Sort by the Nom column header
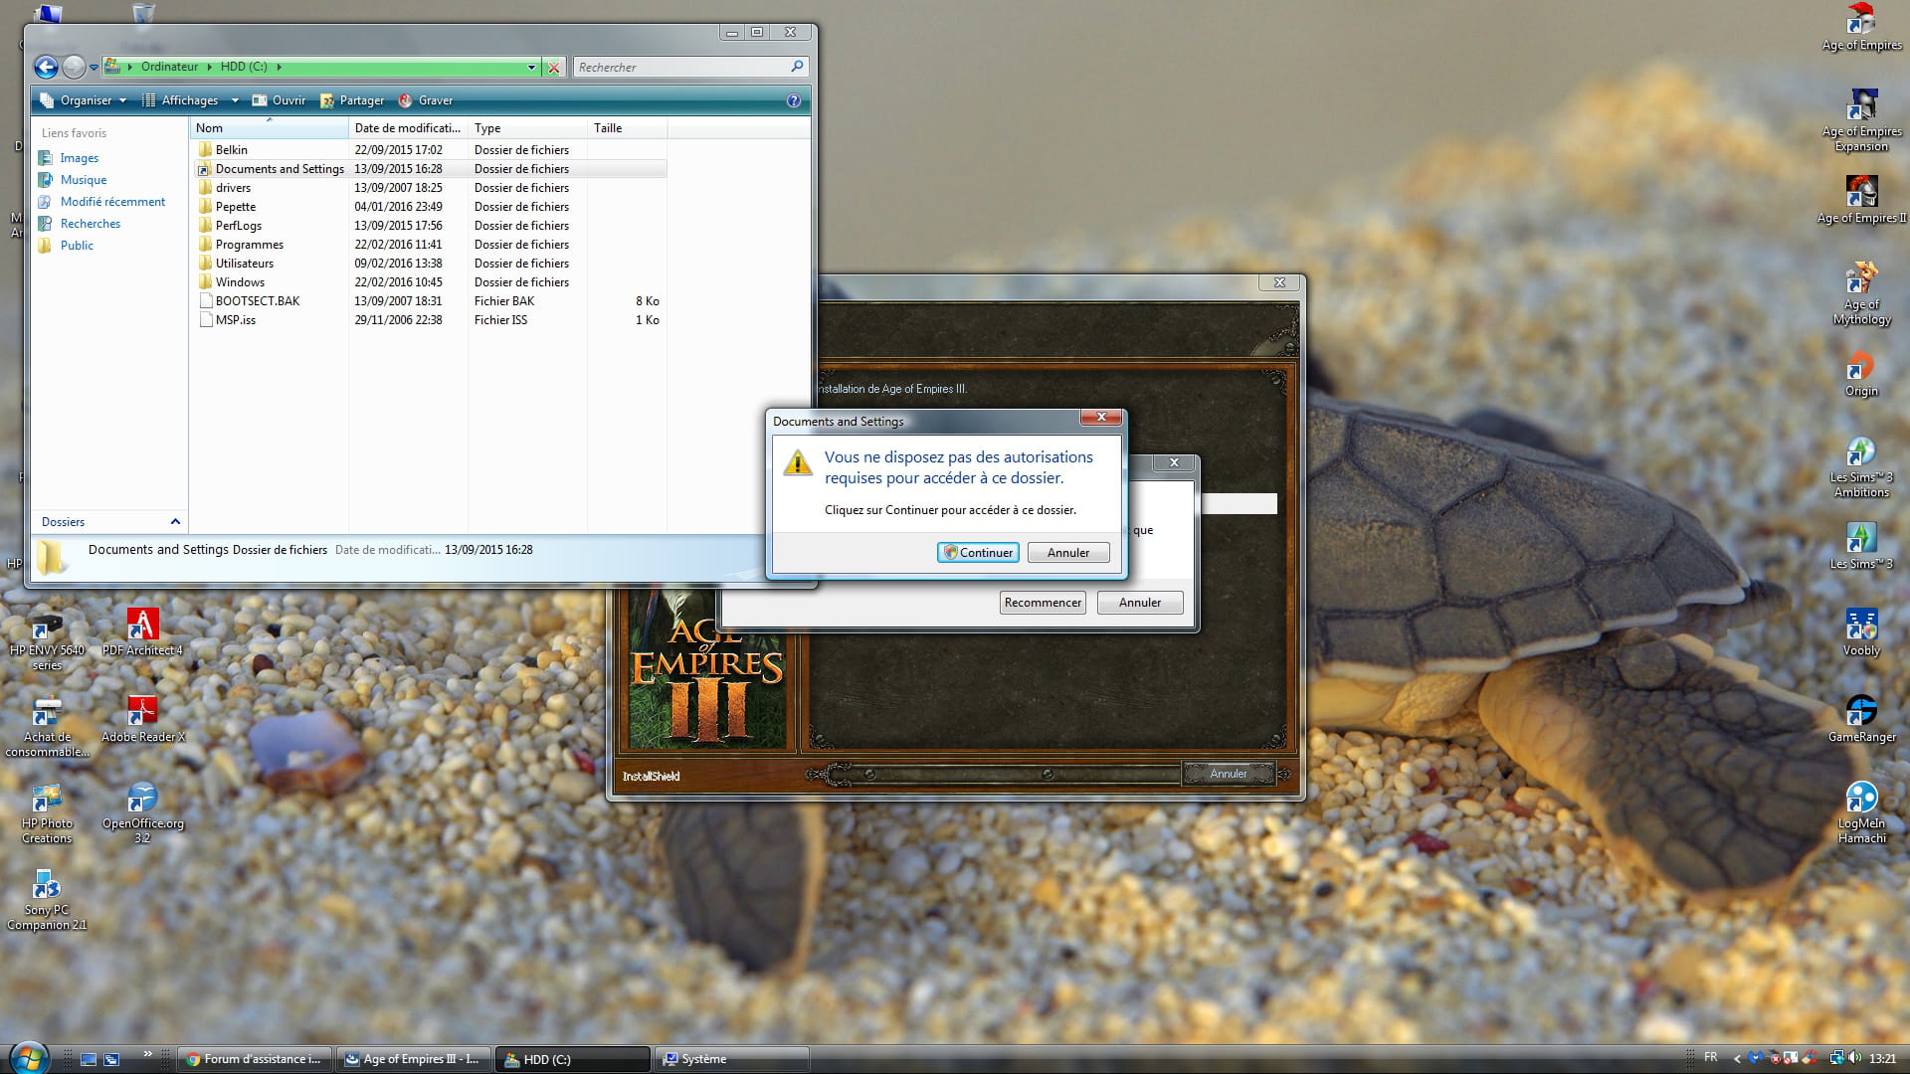The width and height of the screenshot is (1910, 1074). click(x=269, y=128)
